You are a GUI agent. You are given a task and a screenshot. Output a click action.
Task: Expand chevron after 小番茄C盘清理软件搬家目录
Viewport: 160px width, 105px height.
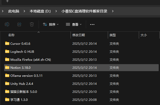coord(113,11)
